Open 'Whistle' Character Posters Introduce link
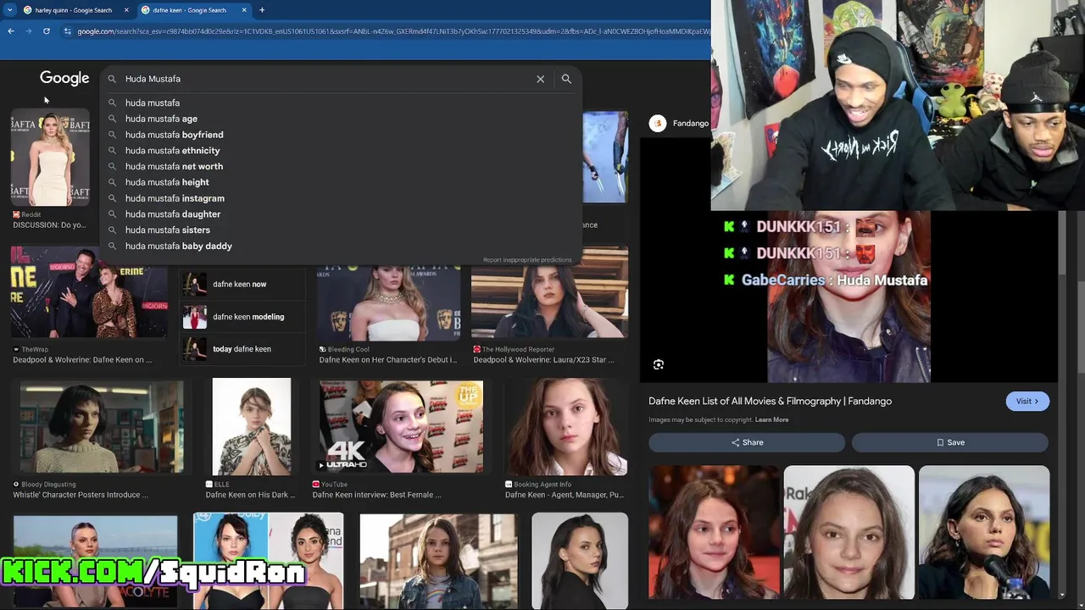Image resolution: width=1085 pixels, height=610 pixels. click(x=81, y=495)
